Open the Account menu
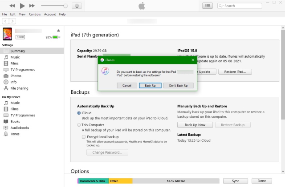 click(x=50, y=14)
